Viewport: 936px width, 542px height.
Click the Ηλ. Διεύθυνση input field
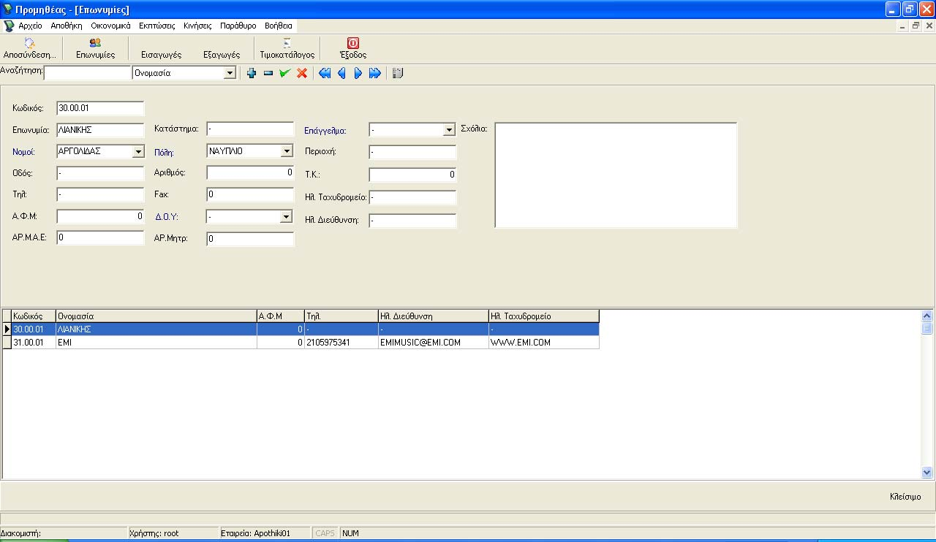[x=412, y=221]
